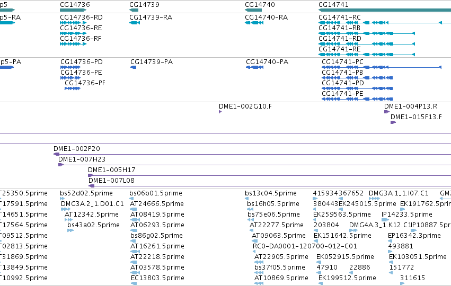Select the CG14741-RB transcript label
This screenshot has height=286, width=451.
(x=339, y=28)
